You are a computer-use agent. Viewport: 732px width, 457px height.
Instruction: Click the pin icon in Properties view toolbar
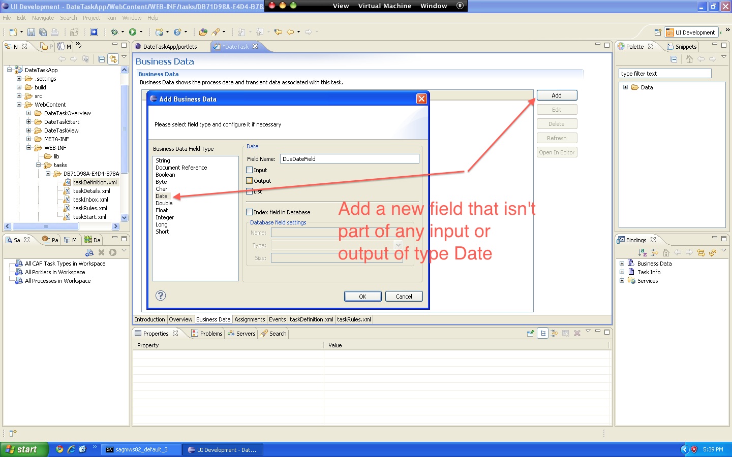click(531, 333)
